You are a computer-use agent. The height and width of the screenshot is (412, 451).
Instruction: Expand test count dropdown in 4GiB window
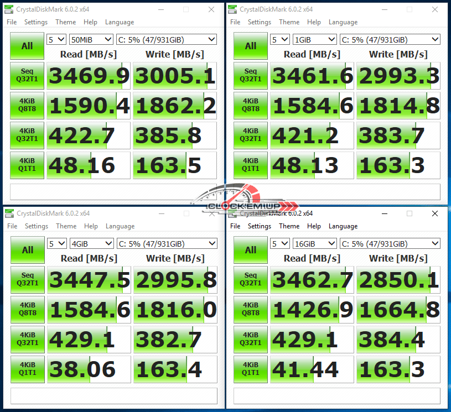point(57,243)
